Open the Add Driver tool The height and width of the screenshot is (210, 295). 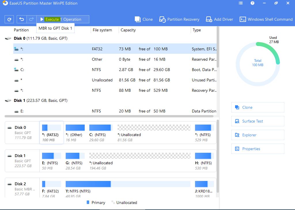[220, 19]
